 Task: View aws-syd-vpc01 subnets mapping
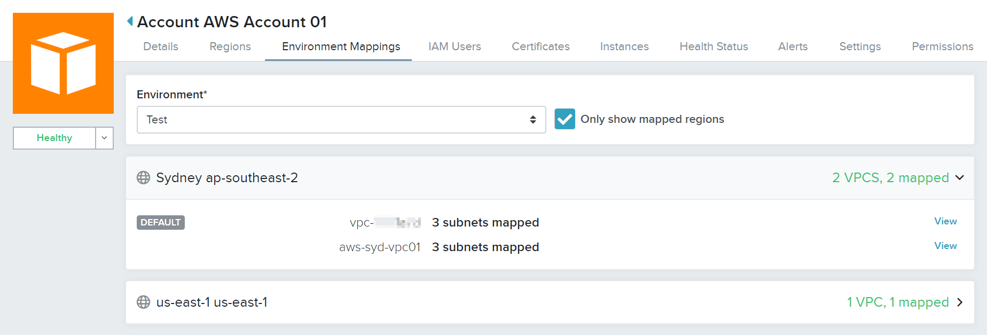coord(945,246)
